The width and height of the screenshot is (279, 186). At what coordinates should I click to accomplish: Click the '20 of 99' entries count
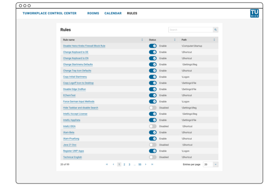tap(65, 164)
